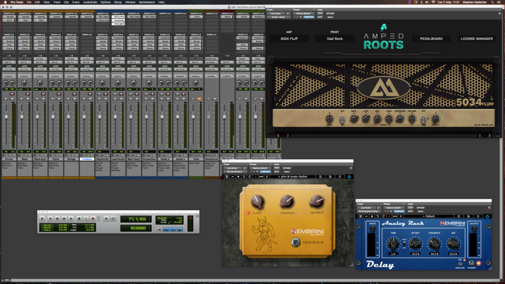The width and height of the screenshot is (505, 284).
Task: Record-enable the Strings track
Action: (x=74, y=94)
